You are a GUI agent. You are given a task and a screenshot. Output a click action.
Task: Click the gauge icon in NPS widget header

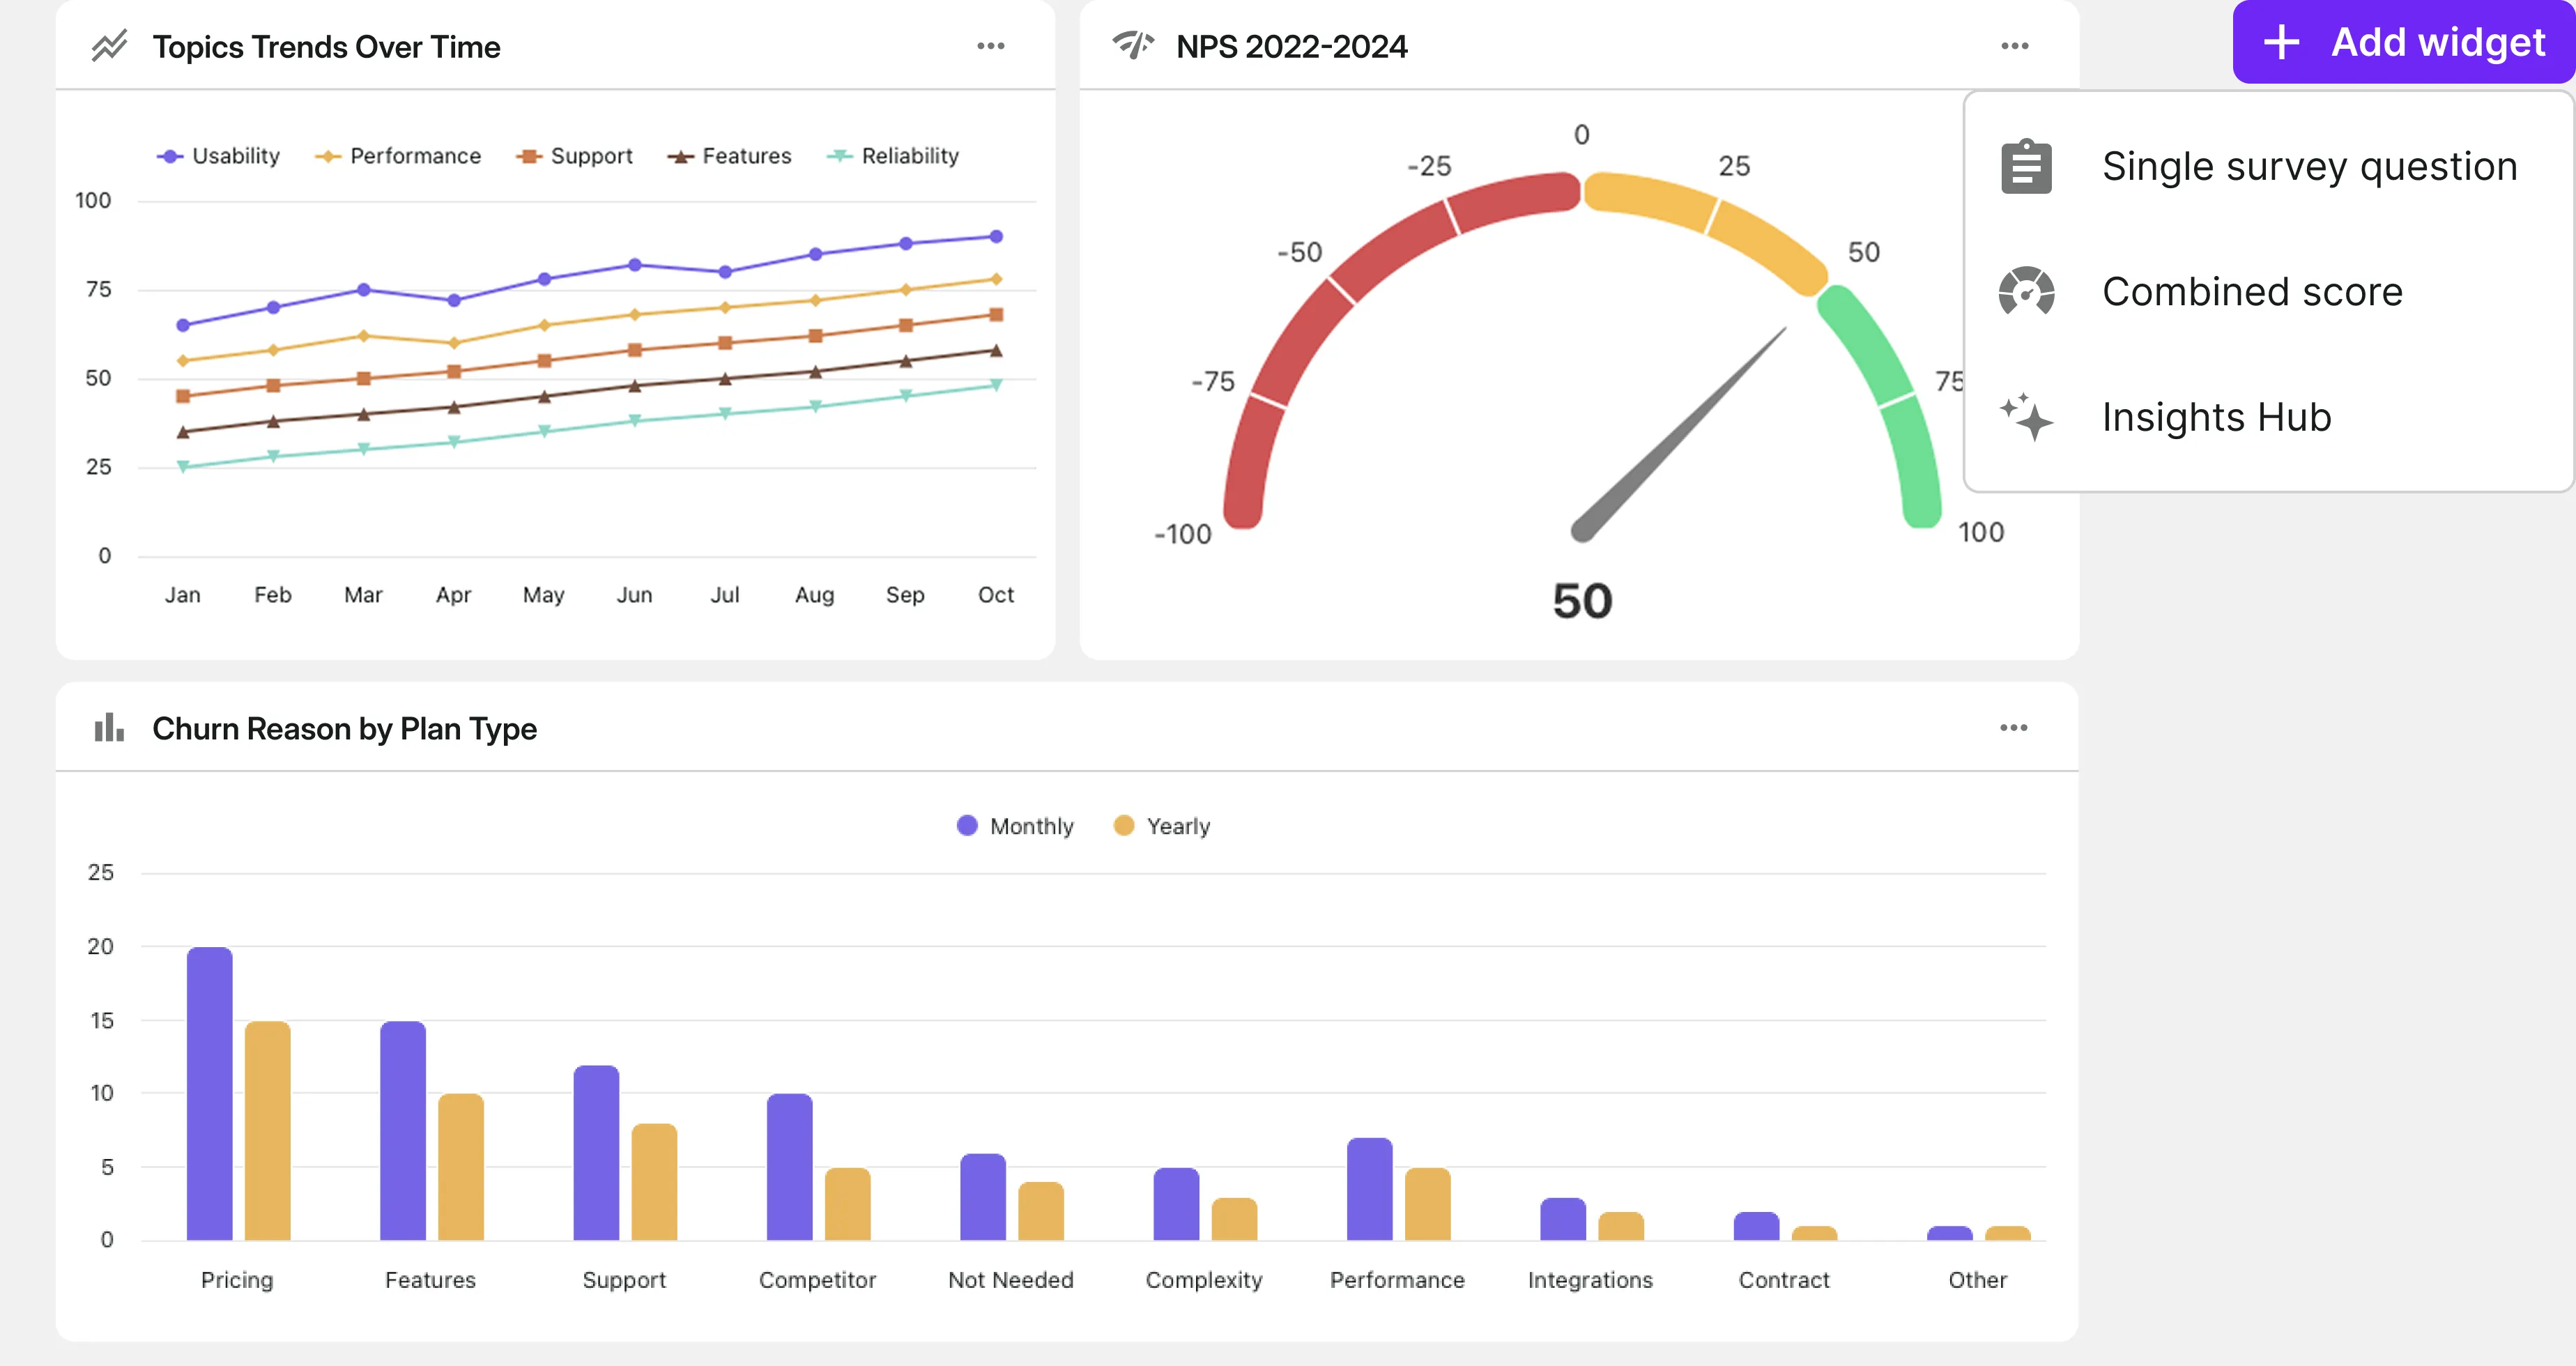click(1133, 46)
